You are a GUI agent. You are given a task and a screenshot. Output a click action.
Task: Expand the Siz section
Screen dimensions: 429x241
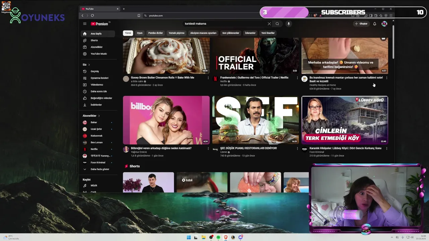pyautogui.click(x=86, y=65)
